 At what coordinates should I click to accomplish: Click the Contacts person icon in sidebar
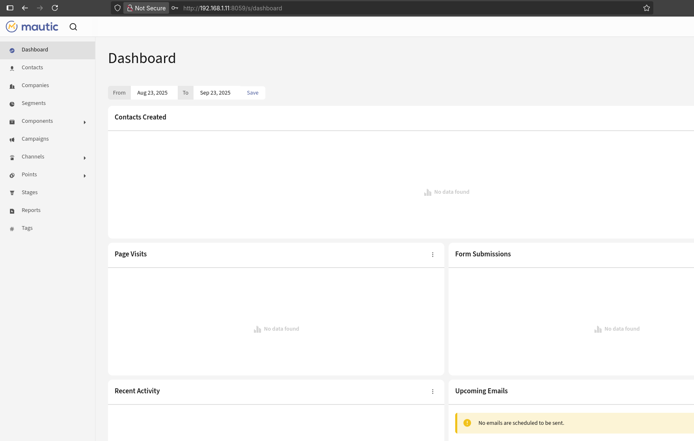point(12,68)
